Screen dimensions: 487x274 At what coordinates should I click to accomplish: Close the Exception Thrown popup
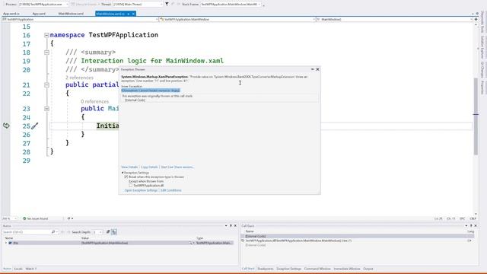pos(317,69)
